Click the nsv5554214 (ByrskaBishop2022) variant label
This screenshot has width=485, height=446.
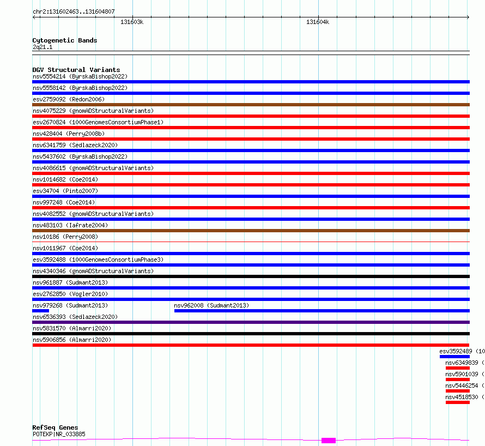click(x=80, y=76)
